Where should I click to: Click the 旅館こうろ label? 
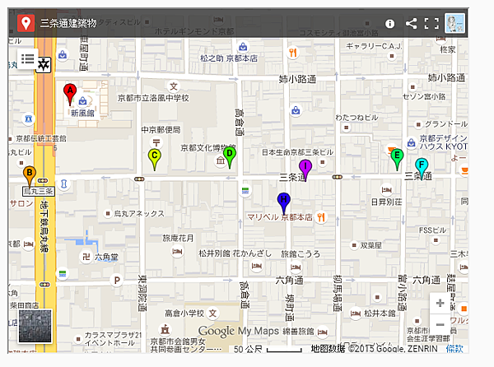tap(301, 253)
